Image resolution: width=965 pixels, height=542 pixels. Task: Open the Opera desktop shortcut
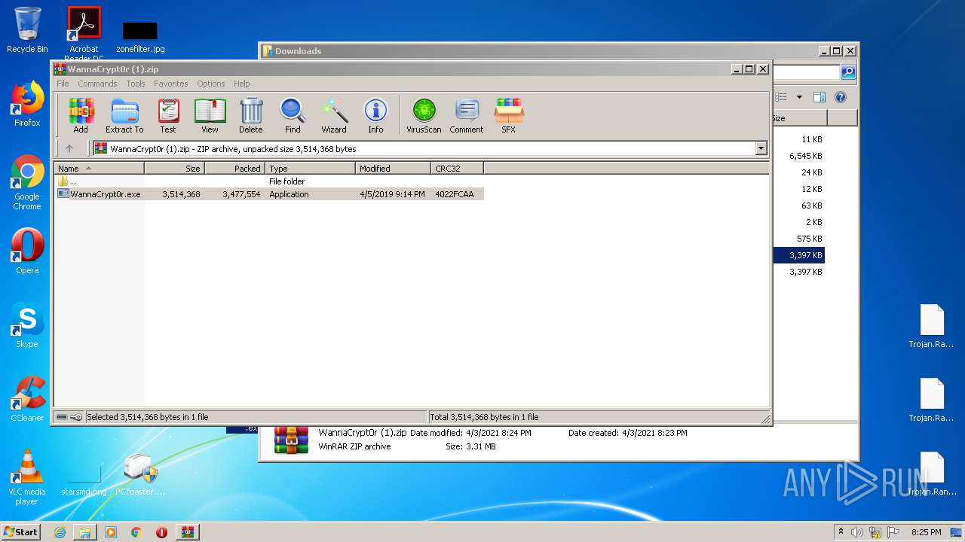(27, 251)
